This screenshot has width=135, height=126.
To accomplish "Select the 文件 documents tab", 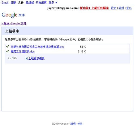I will pyautogui.click(x=21, y=3).
